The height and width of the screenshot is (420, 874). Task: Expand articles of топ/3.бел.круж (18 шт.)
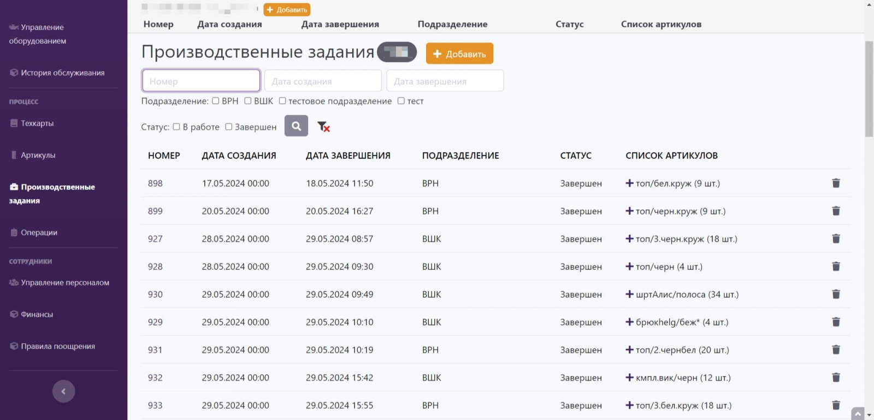(x=629, y=405)
